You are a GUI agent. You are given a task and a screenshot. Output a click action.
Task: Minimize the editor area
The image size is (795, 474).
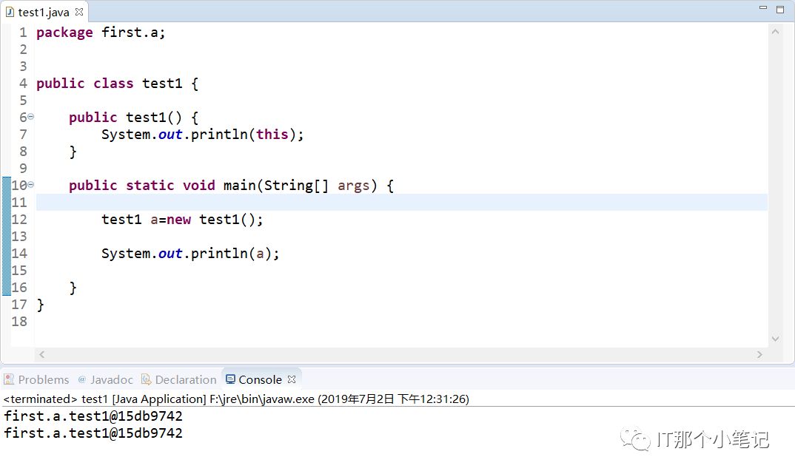point(763,8)
